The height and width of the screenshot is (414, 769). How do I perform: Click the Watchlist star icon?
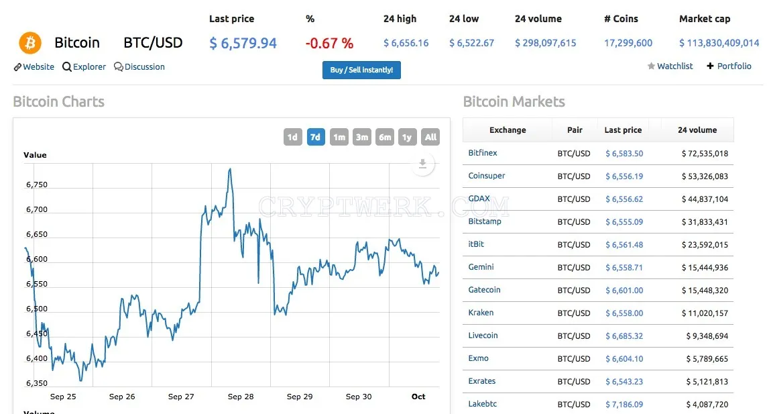coord(651,66)
